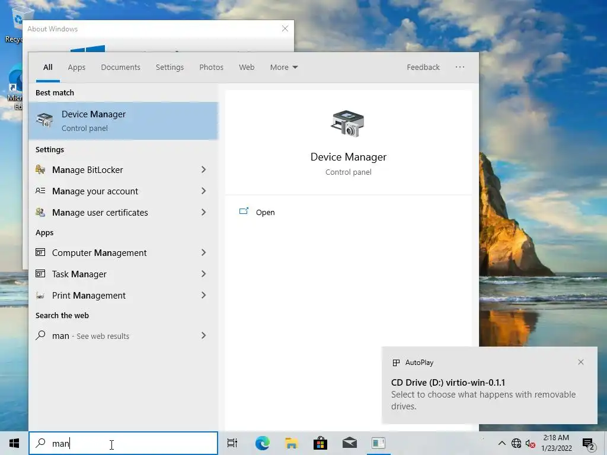This screenshot has width=607, height=455.
Task: Switch to the Photos search tab
Action: [x=211, y=68]
